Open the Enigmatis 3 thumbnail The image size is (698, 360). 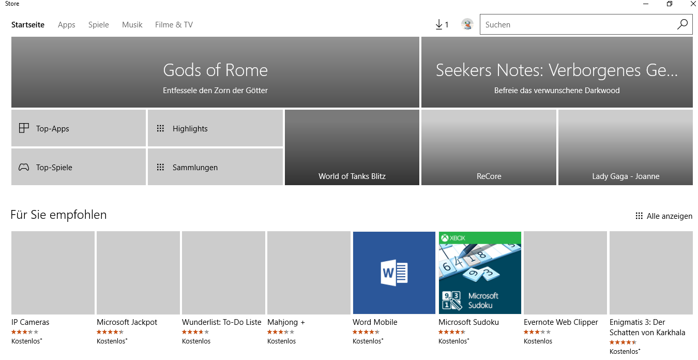(651, 273)
